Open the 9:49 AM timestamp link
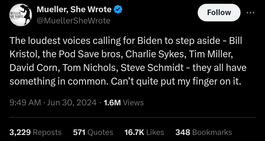This screenshot has height=141, width=265. 25,103
